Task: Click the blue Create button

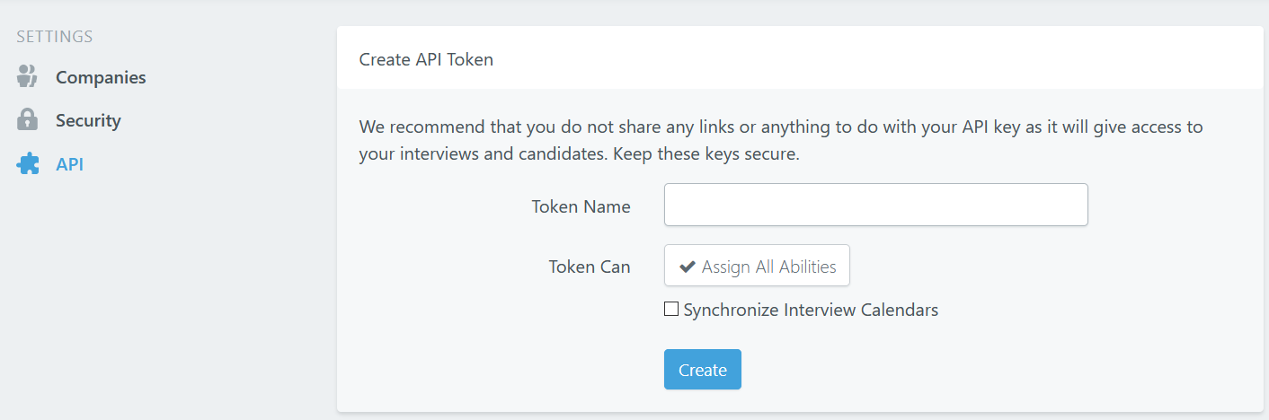Action: 702,370
